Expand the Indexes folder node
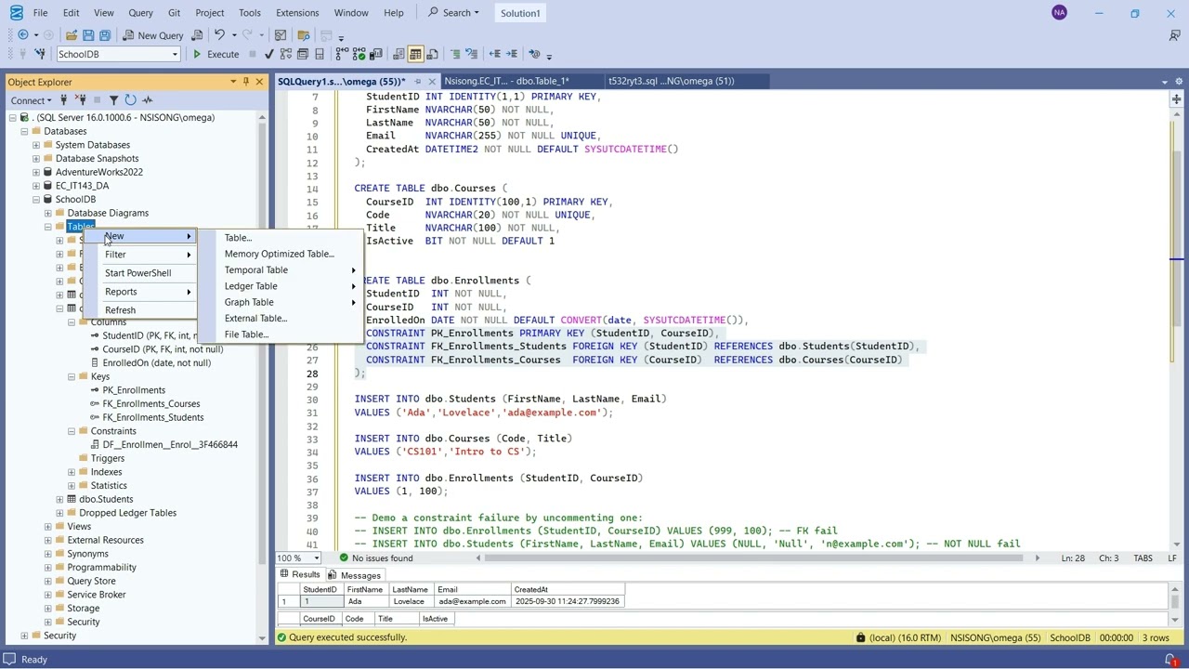Viewport: 1189px width, 669px height. 72,472
